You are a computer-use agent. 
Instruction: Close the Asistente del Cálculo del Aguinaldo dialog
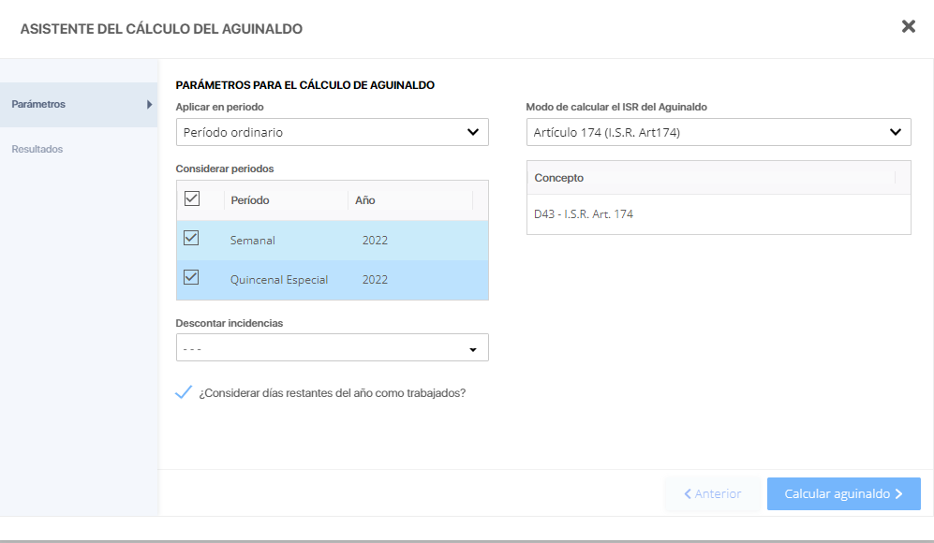[908, 26]
